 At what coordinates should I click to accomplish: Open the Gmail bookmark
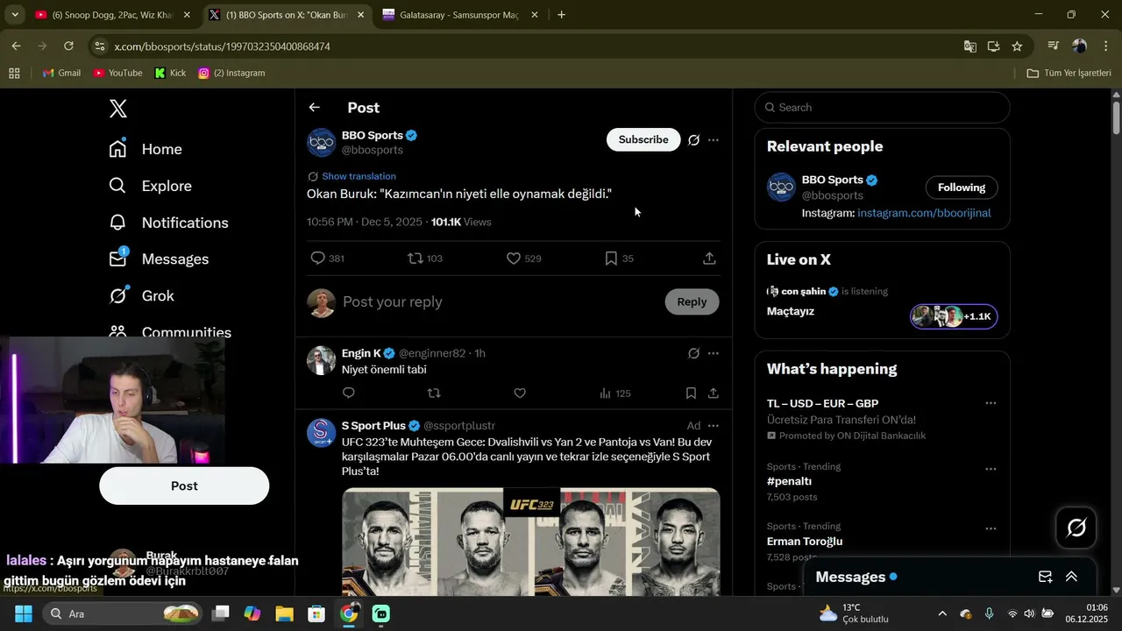pyautogui.click(x=61, y=73)
